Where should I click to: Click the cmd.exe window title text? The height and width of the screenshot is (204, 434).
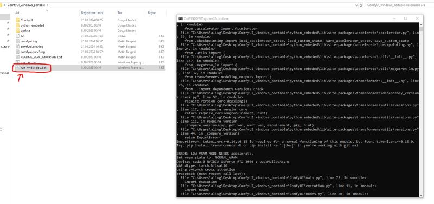(206, 18)
